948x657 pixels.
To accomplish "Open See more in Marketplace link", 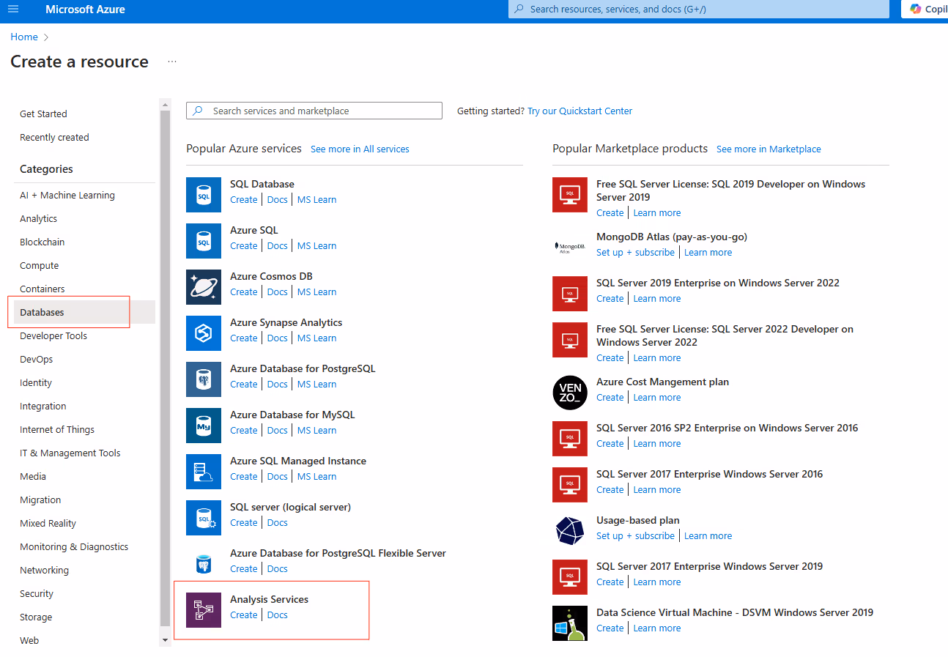I will [x=769, y=149].
